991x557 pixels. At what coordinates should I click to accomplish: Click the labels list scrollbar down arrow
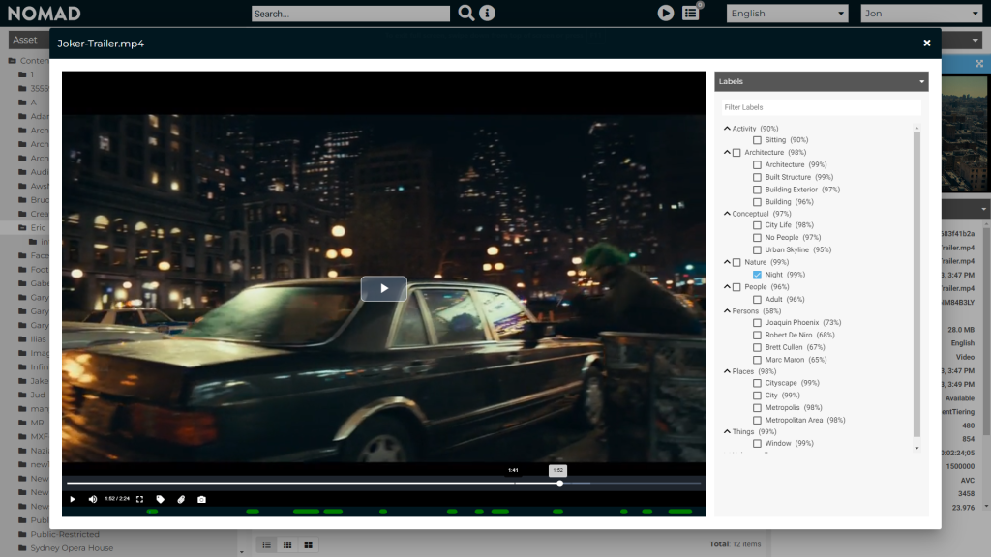point(917,448)
